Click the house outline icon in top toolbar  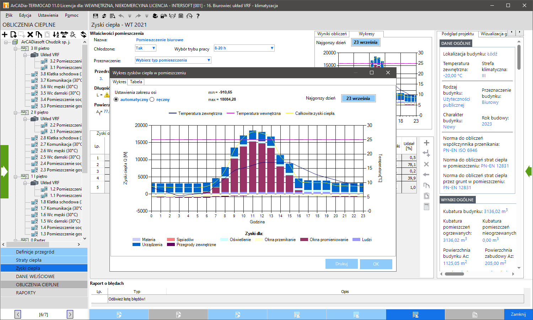click(x=189, y=16)
